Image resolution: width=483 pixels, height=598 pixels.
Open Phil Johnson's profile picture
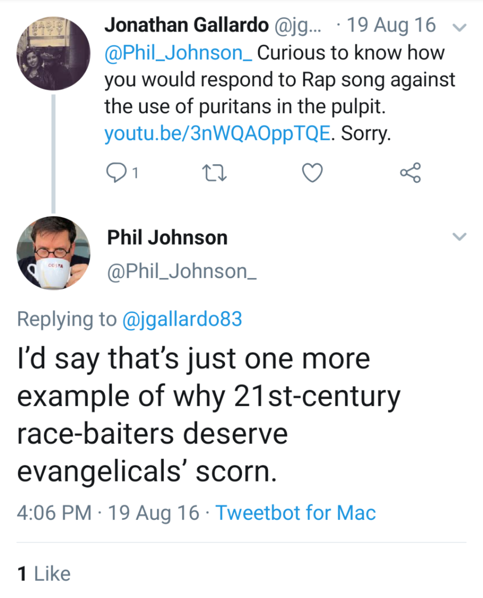tap(53, 253)
